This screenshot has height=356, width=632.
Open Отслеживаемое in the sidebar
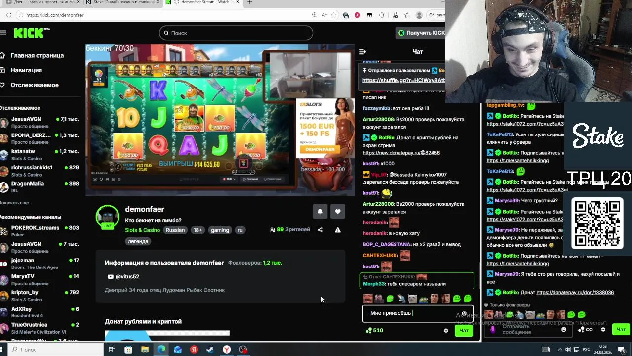coord(29,85)
